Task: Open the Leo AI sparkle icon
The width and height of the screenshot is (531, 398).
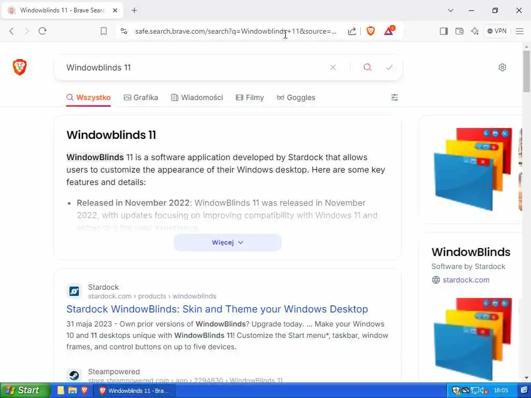Action: pyautogui.click(x=475, y=31)
